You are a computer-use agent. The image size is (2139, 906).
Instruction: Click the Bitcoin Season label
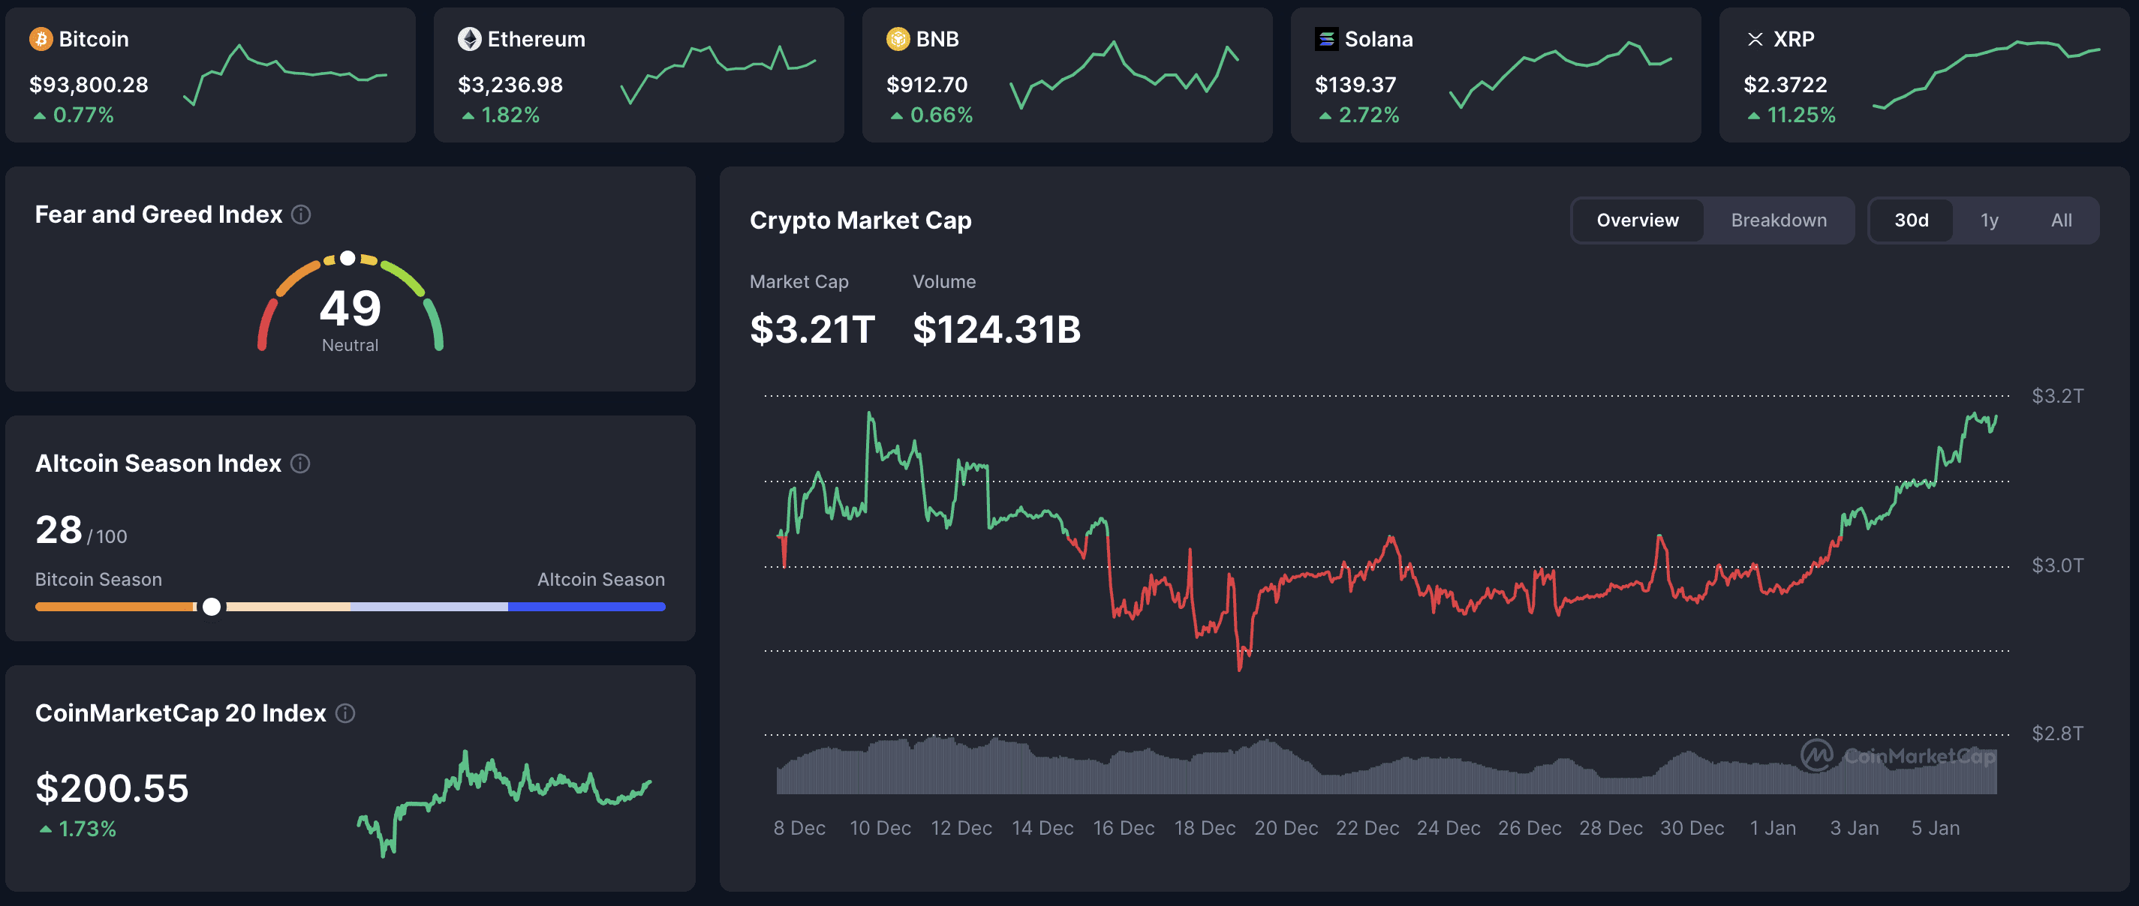(x=99, y=578)
